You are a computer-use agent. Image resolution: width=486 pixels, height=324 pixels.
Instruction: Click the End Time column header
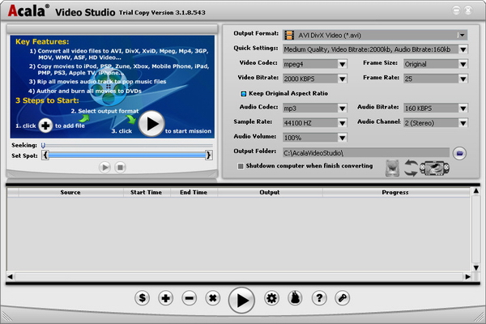[194, 192]
